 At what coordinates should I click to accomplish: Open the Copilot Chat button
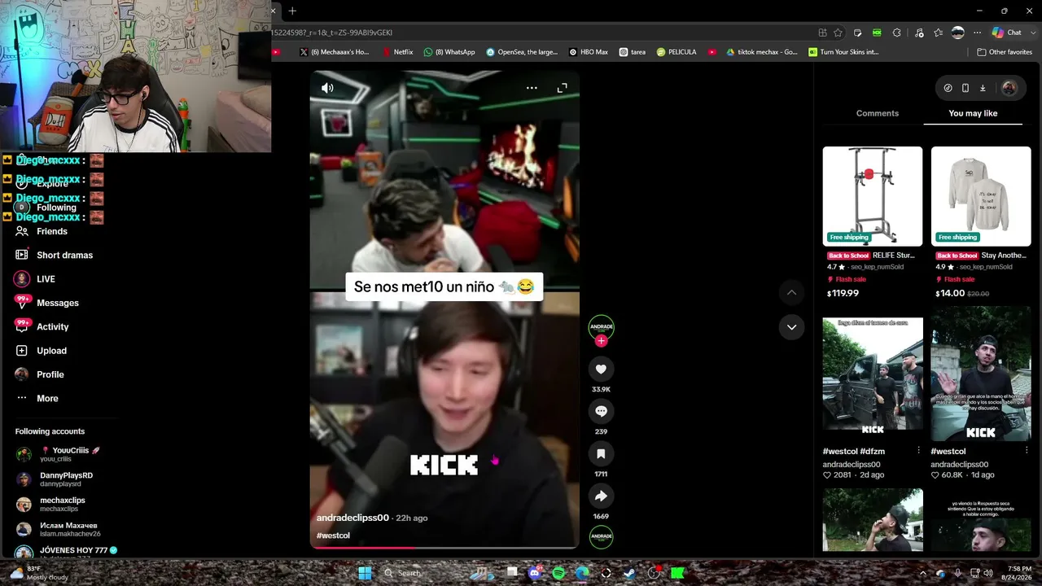[x=1007, y=33]
